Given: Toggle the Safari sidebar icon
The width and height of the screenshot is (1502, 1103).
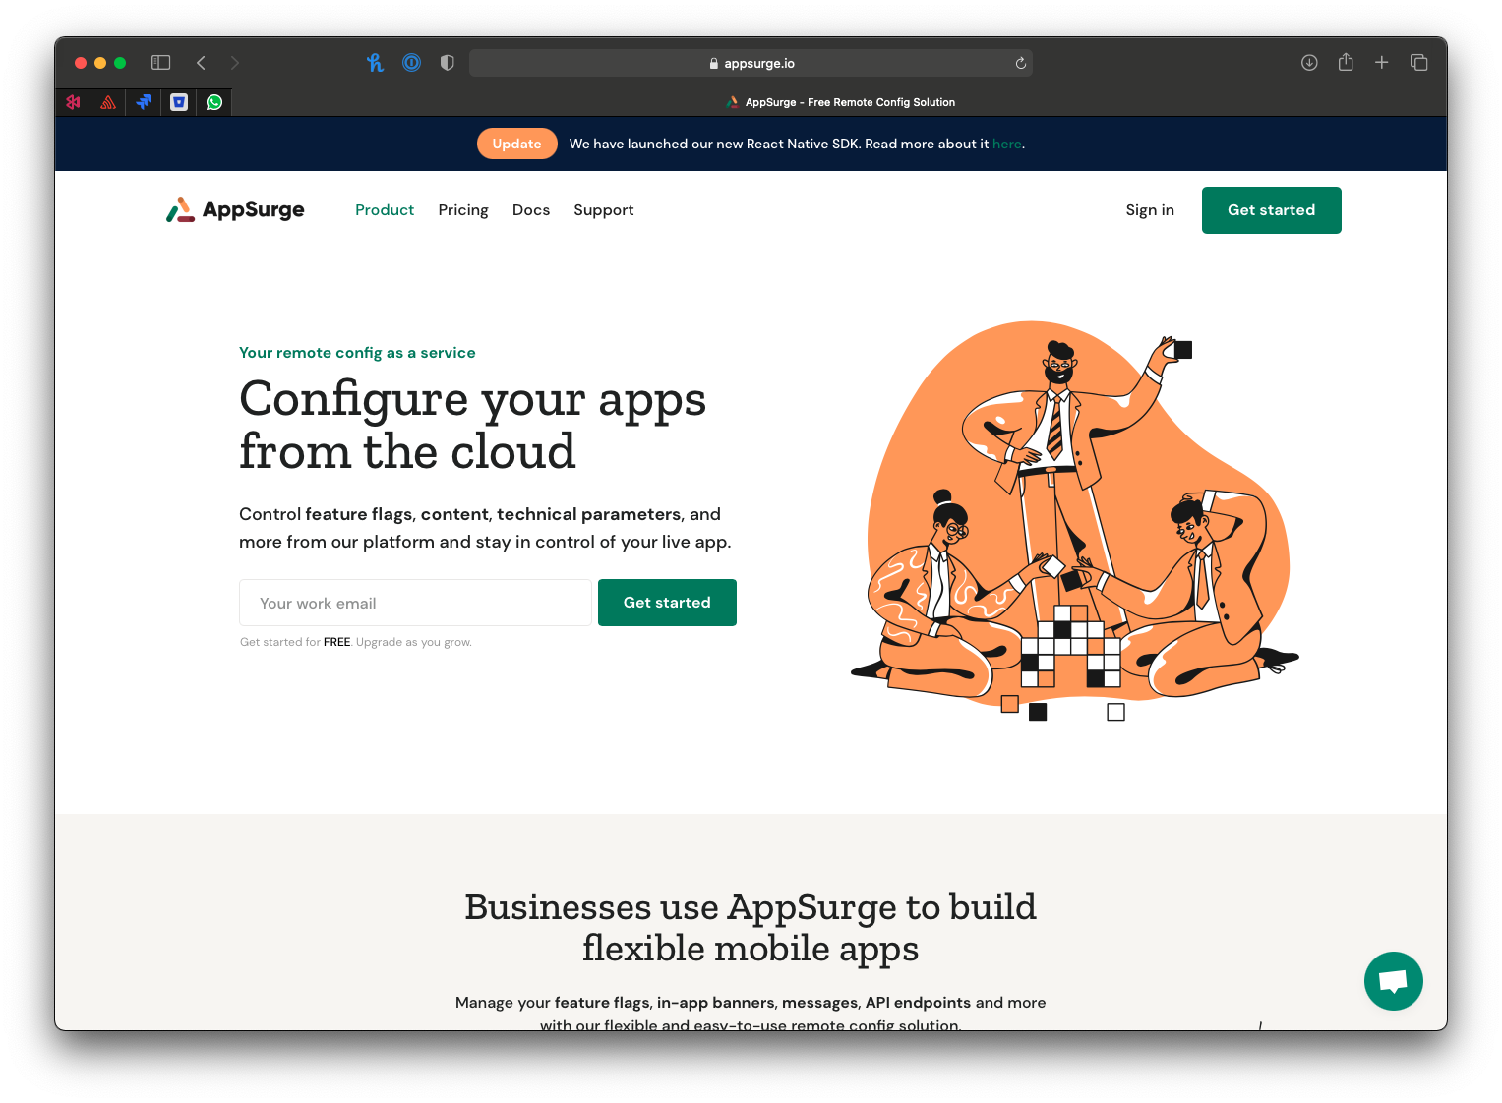Looking at the screenshot, I should 161,63.
